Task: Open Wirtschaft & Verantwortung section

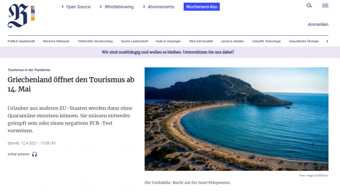Action: 95,41
